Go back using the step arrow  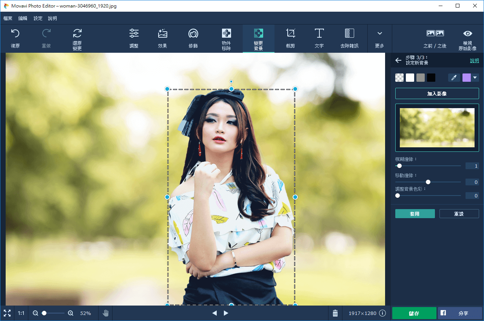[398, 60]
